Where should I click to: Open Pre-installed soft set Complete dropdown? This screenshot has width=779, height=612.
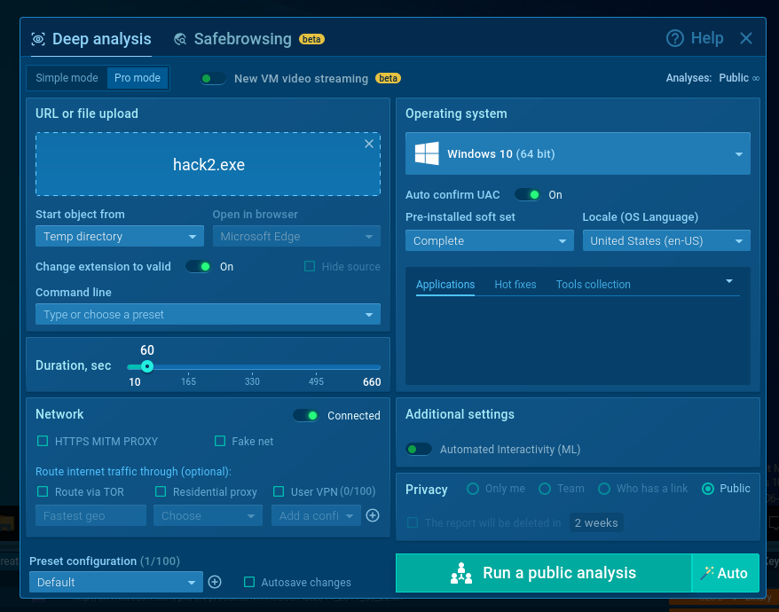[490, 241]
